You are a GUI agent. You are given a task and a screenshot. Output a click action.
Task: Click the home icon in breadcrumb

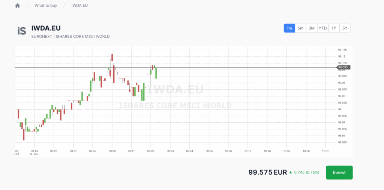(17, 6)
